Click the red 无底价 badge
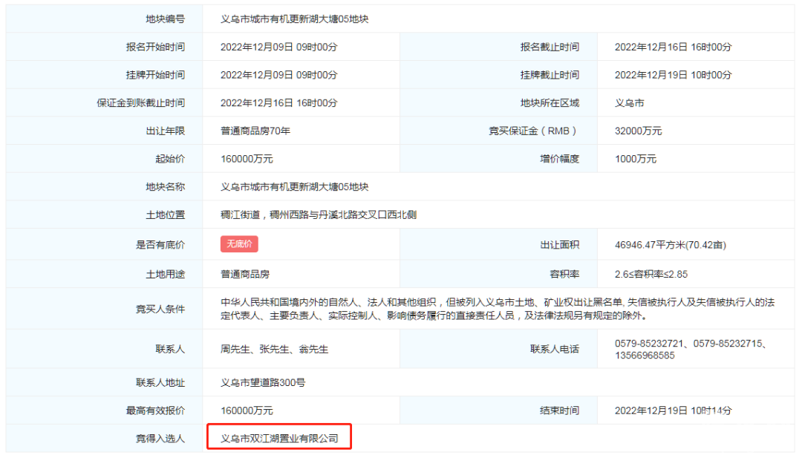802x458 pixels. (239, 243)
